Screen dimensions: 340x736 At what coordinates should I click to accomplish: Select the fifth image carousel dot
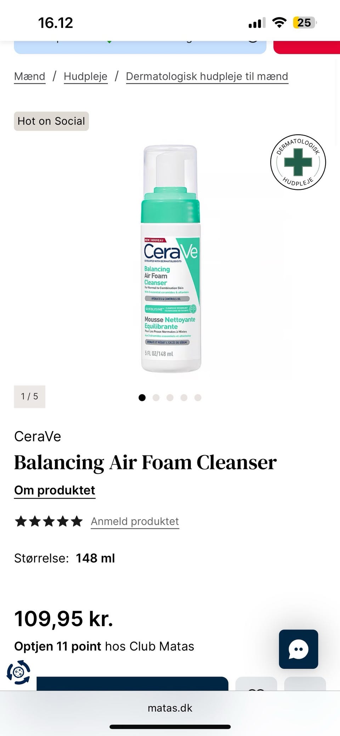click(198, 397)
